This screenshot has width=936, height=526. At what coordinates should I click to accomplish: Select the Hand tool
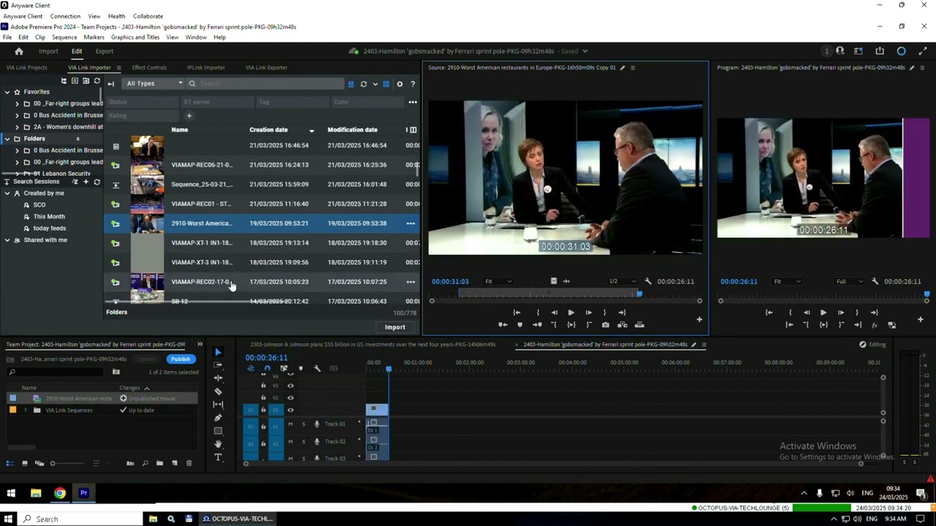218,444
